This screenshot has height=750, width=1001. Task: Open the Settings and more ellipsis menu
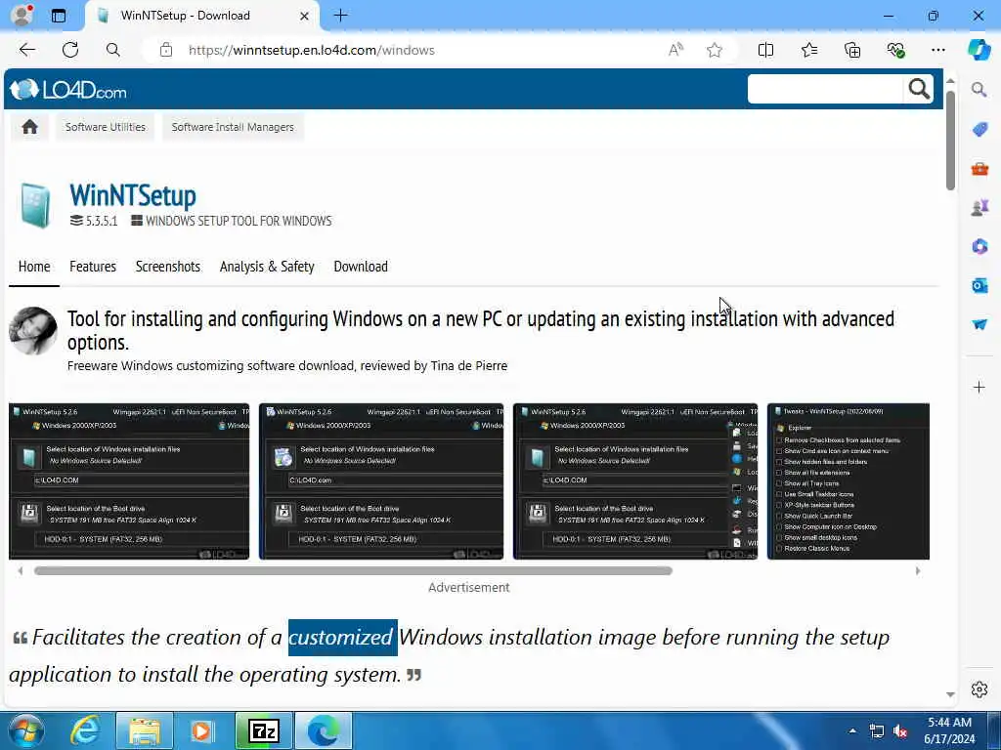(937, 50)
